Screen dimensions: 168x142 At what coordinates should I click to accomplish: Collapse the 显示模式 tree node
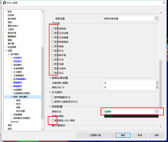pyautogui.click(x=9, y=54)
